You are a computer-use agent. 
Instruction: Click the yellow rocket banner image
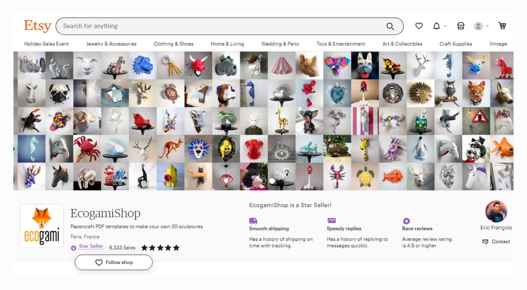(x=170, y=176)
